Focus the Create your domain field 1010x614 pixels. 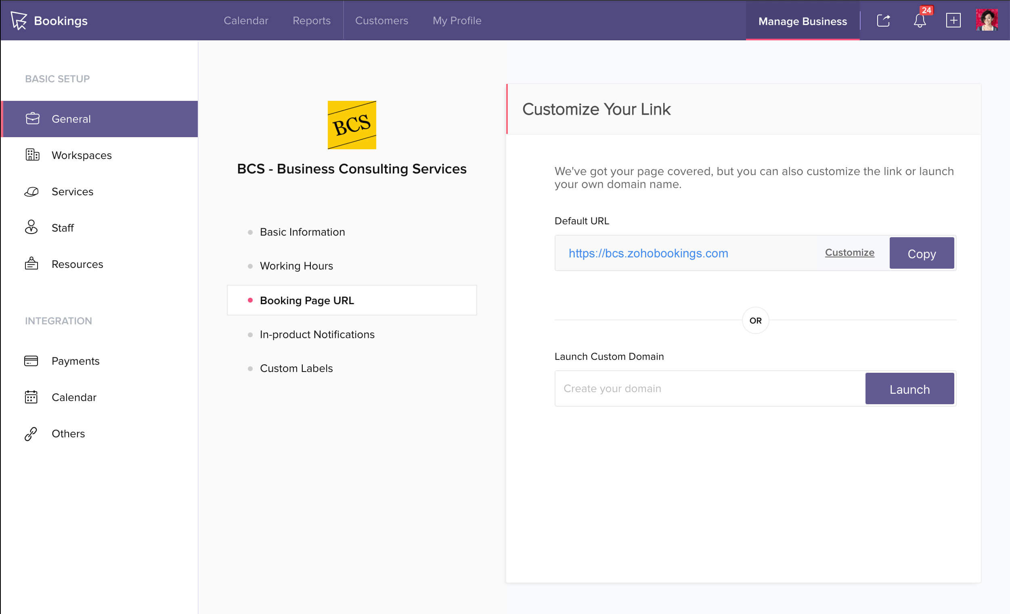tap(710, 388)
